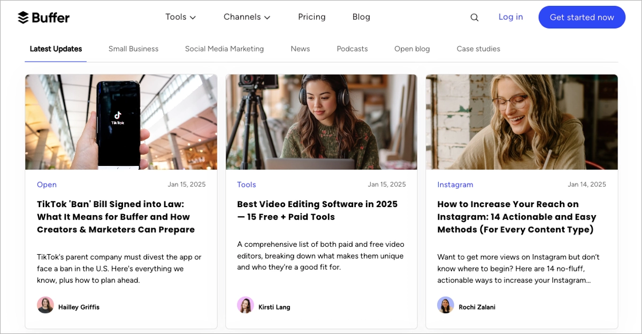Viewport: 642px width, 334px height.
Task: Click Rochi Zalani author avatar
Action: pos(446,305)
